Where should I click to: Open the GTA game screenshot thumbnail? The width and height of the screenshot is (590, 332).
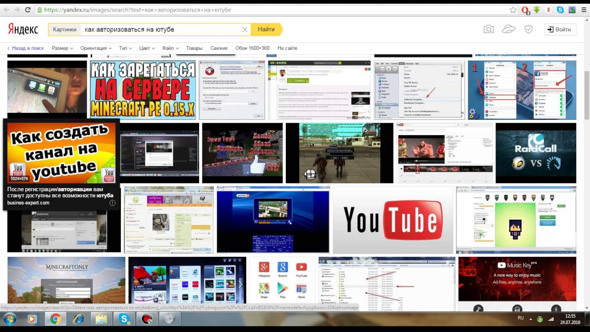click(x=340, y=153)
